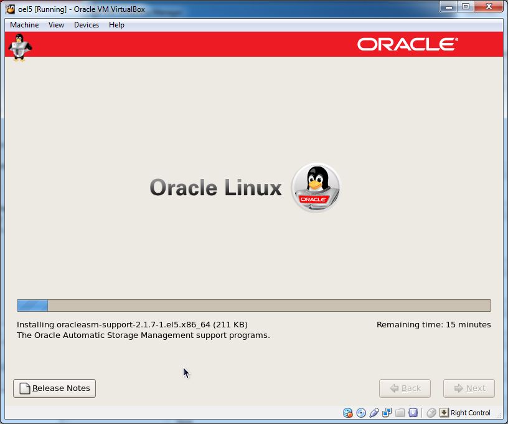Open the Release Notes

click(54, 388)
